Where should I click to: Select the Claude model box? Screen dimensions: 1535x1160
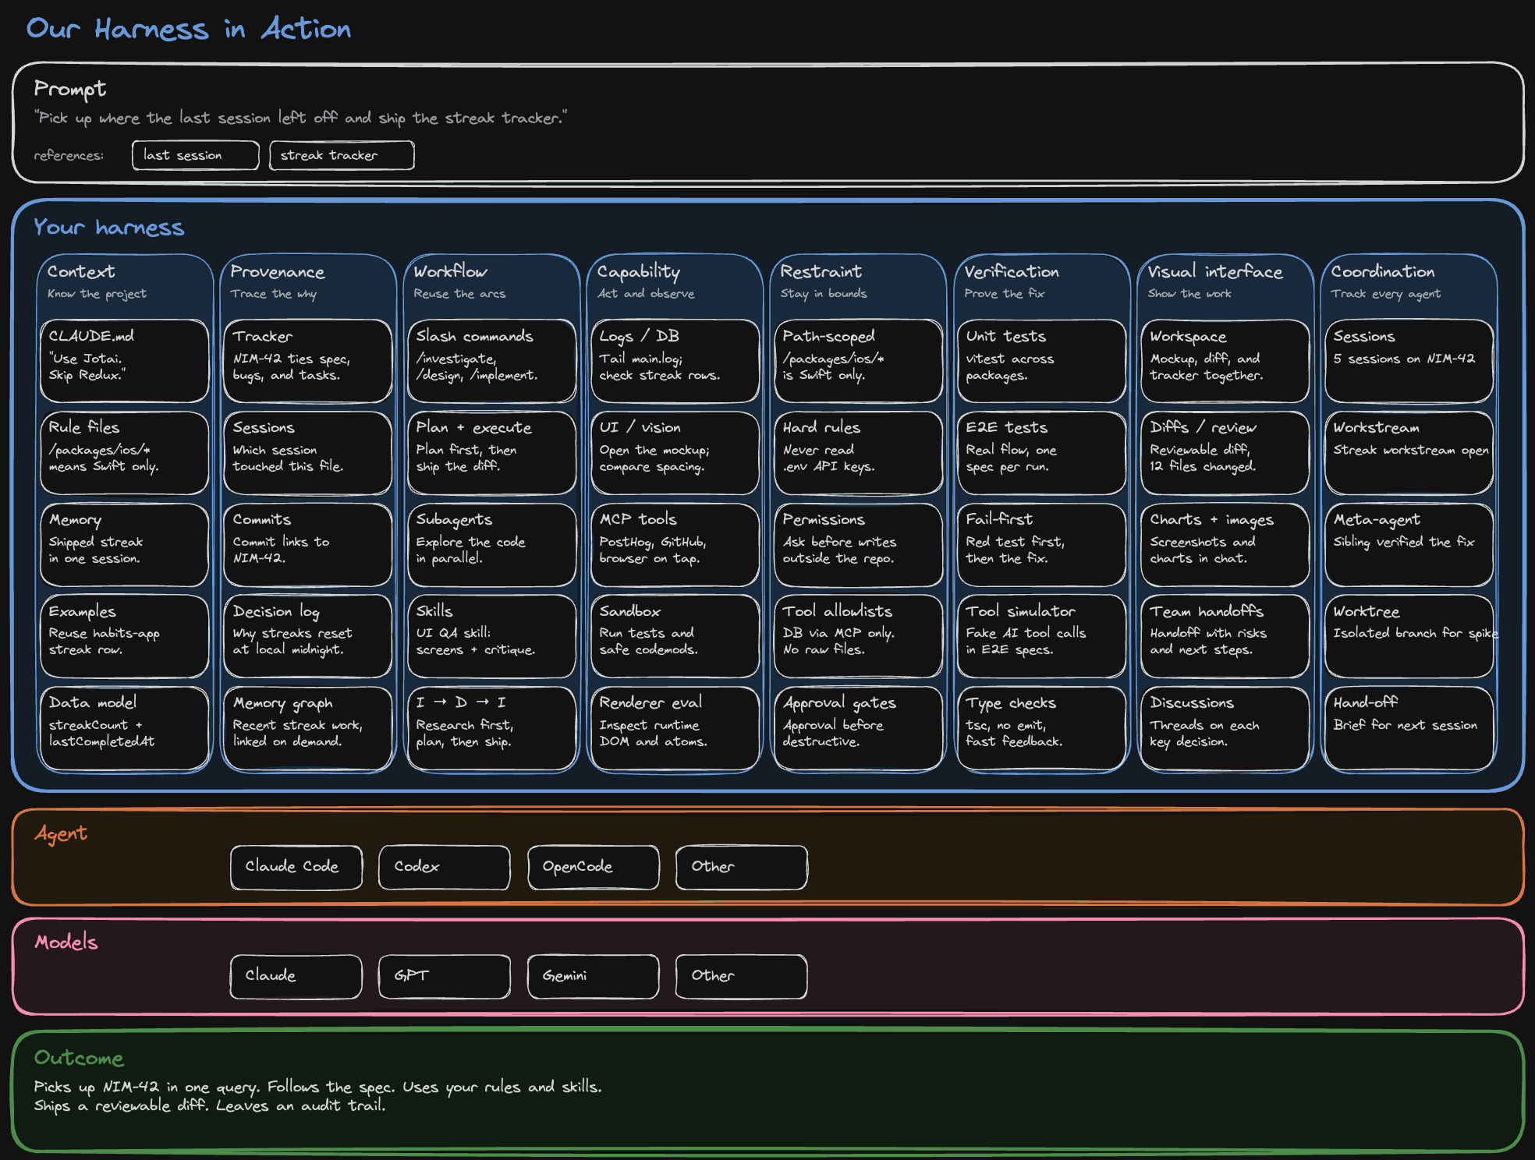296,976
